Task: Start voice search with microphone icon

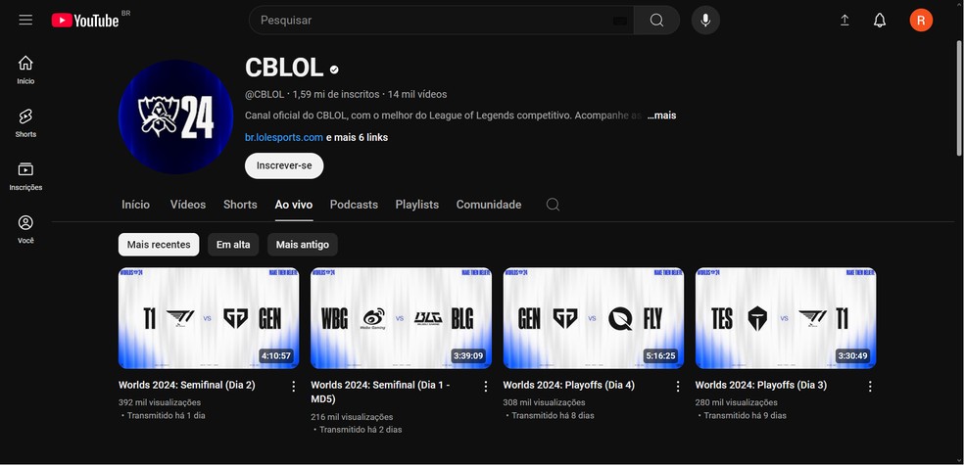Action: (x=705, y=21)
